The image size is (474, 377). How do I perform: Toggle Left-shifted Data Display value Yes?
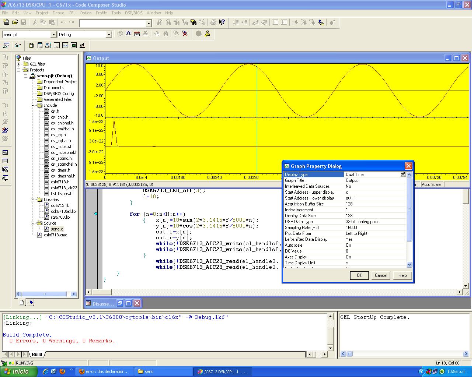[x=375, y=239]
